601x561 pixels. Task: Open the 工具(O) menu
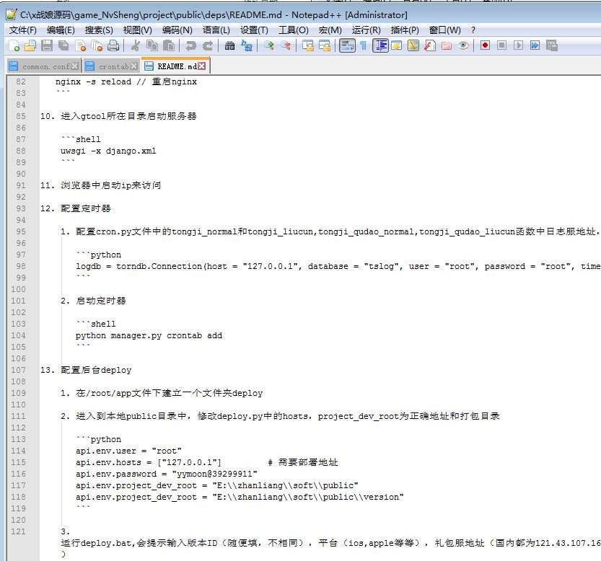tap(293, 30)
